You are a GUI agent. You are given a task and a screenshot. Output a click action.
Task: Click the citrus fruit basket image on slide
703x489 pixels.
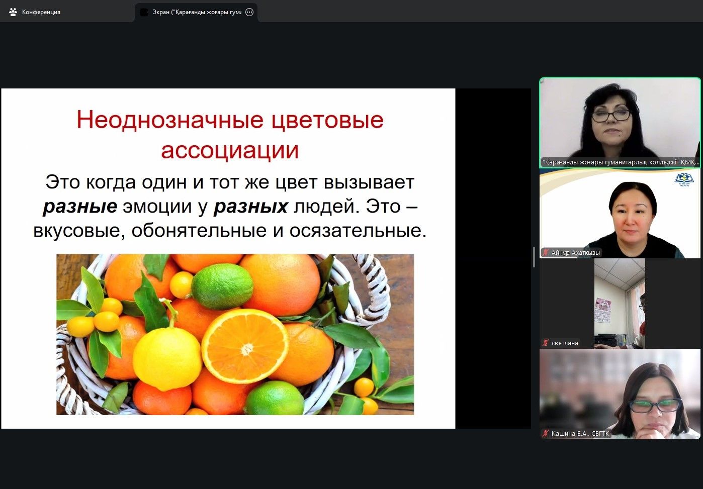235,334
